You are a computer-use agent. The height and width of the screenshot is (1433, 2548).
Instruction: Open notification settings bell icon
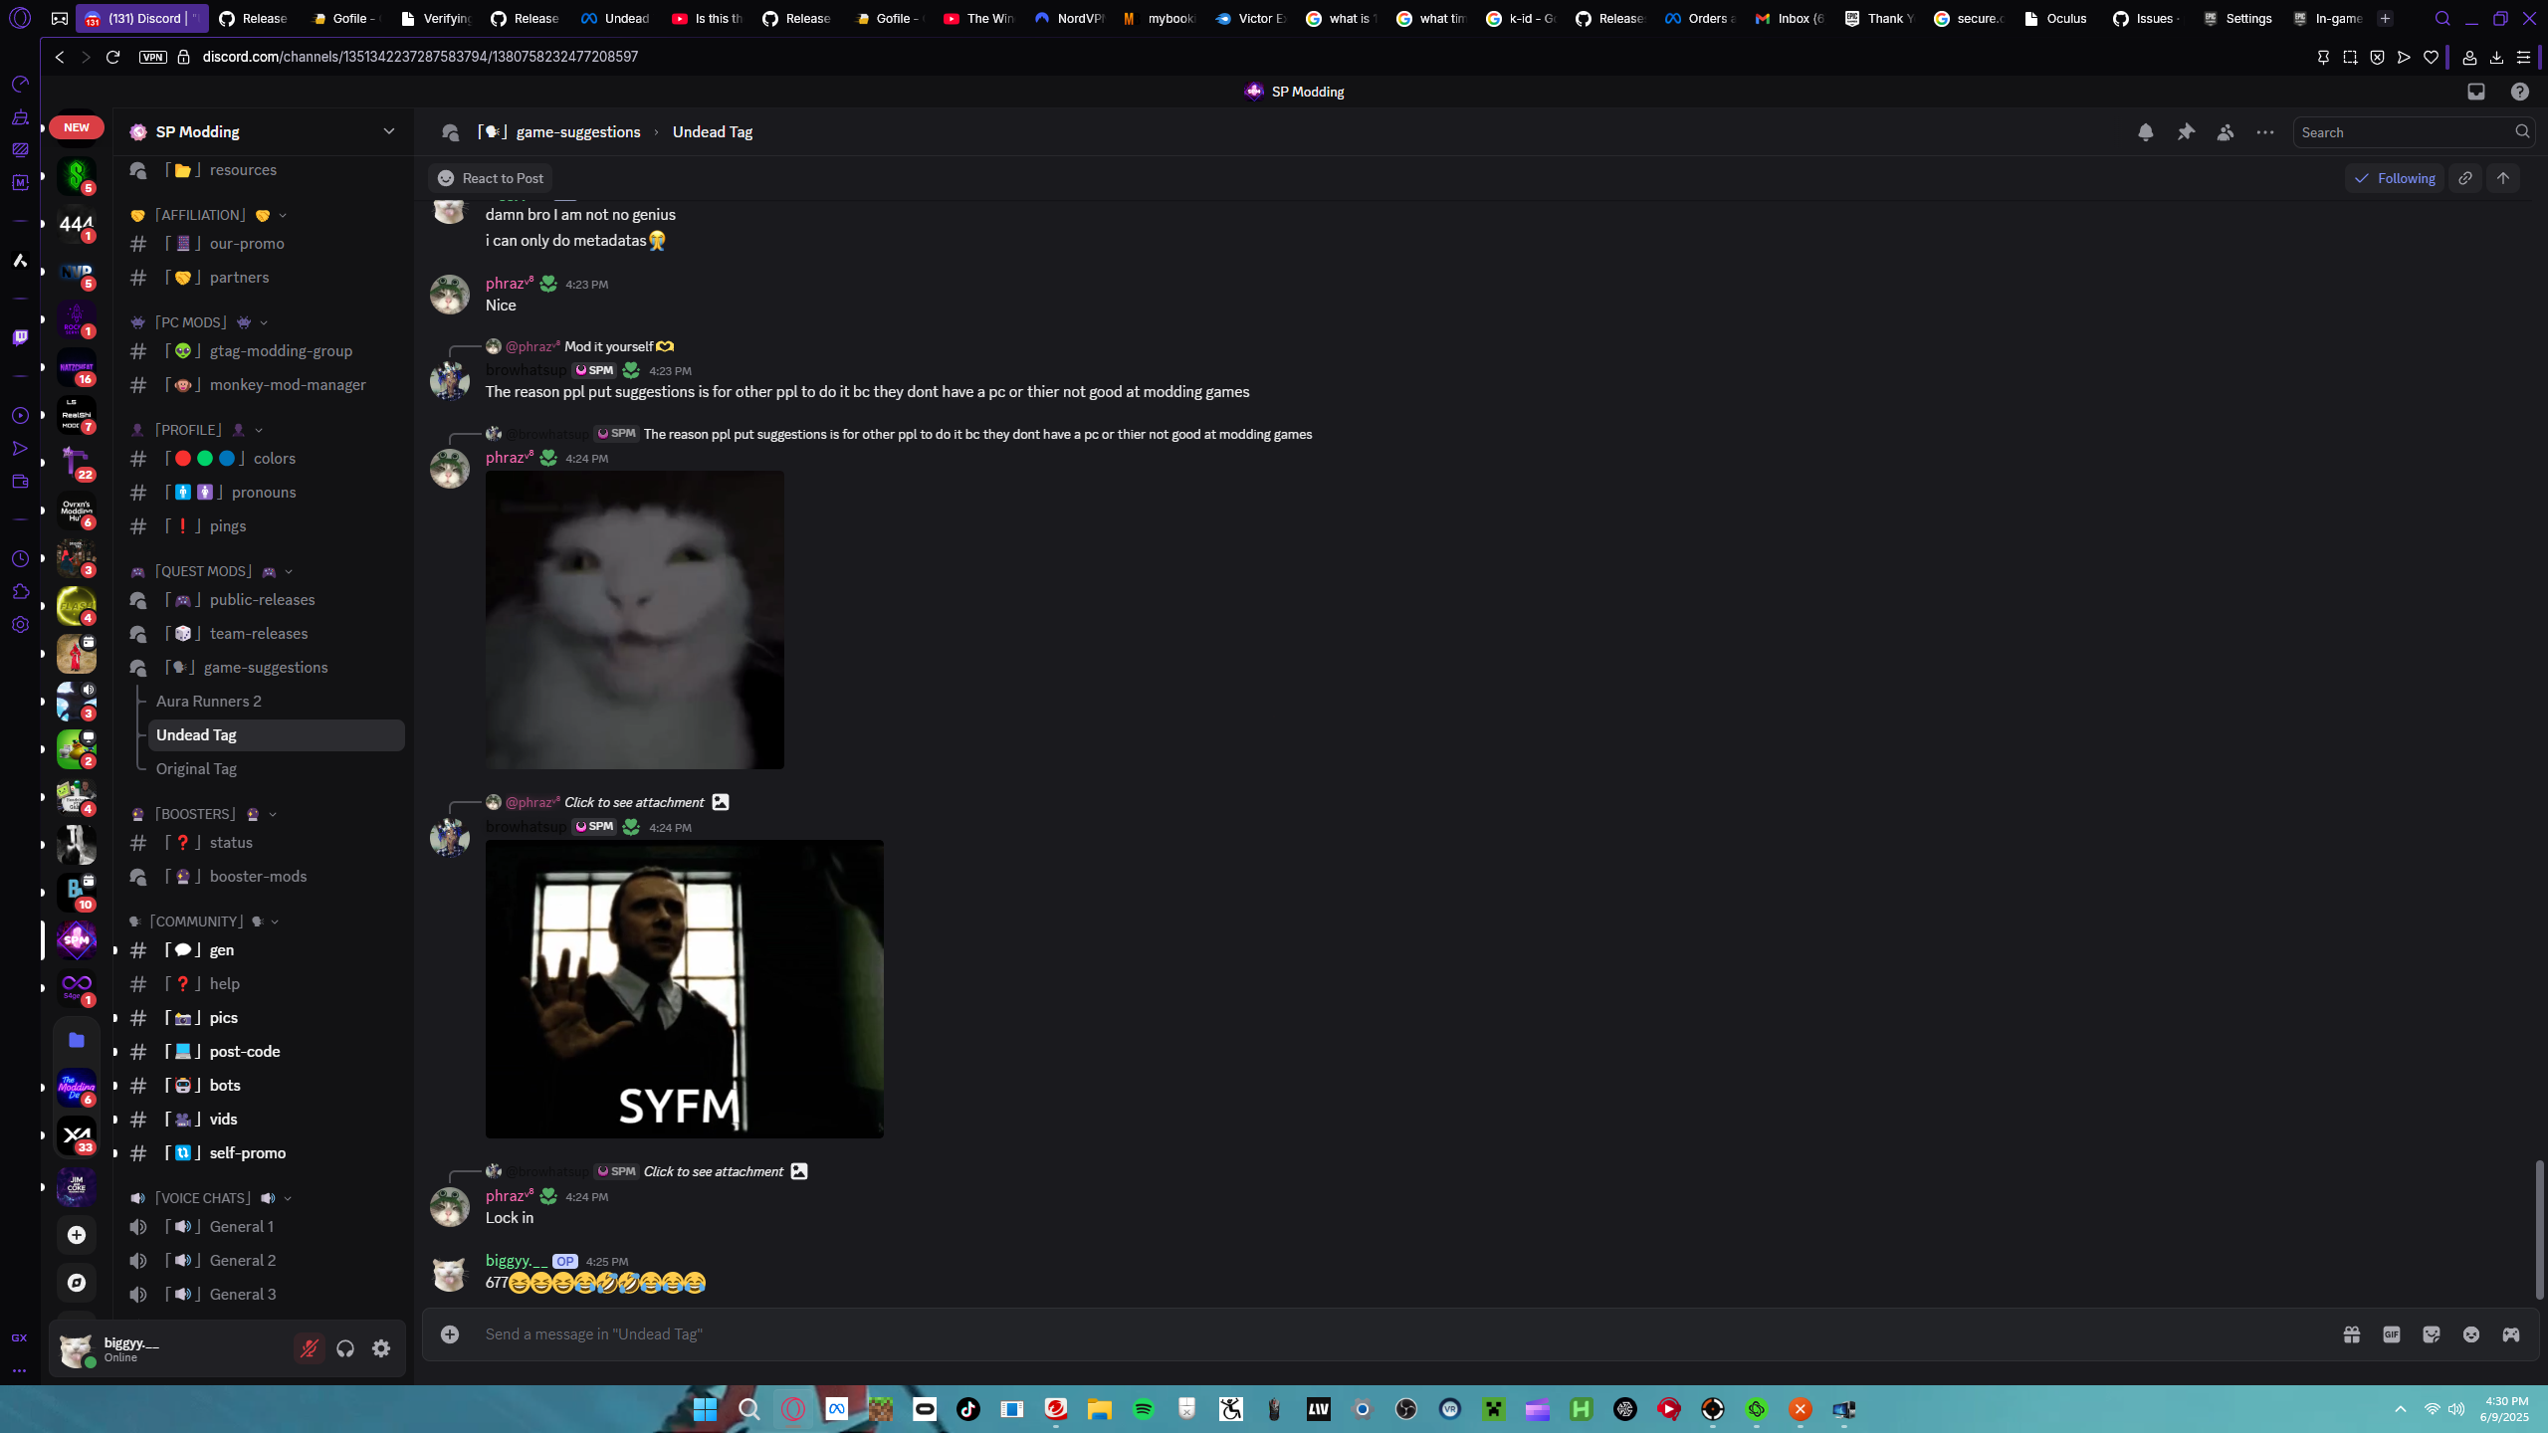click(2145, 132)
